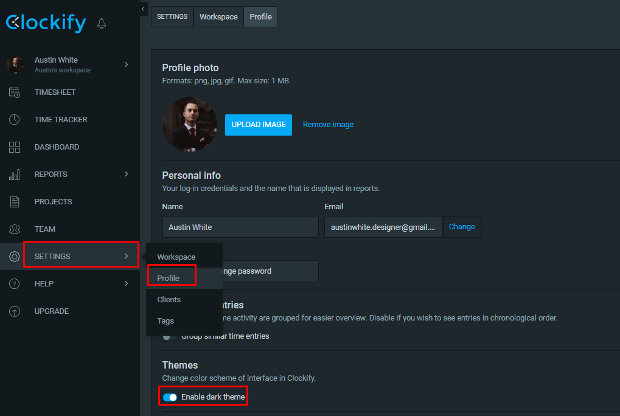Click the Projects document icon
The height and width of the screenshot is (416, 620).
coord(14,201)
